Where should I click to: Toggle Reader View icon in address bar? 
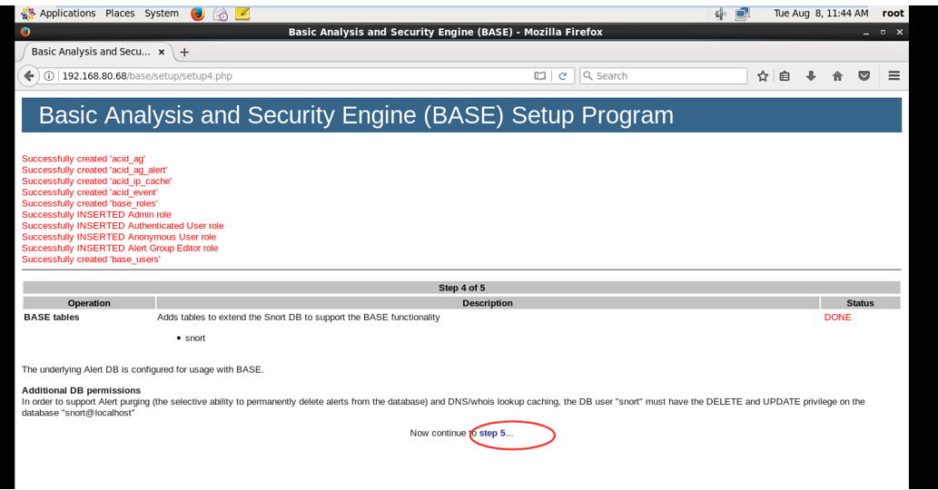(x=539, y=76)
